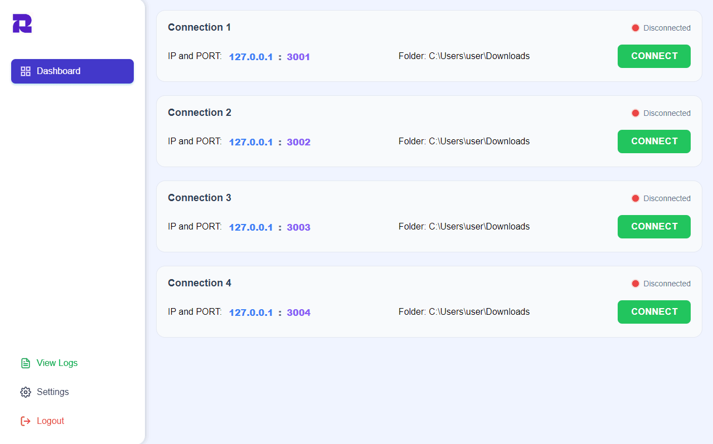Click the Folder path text in Connection 3
Viewport: 713px width, 444px height.
coord(464,227)
